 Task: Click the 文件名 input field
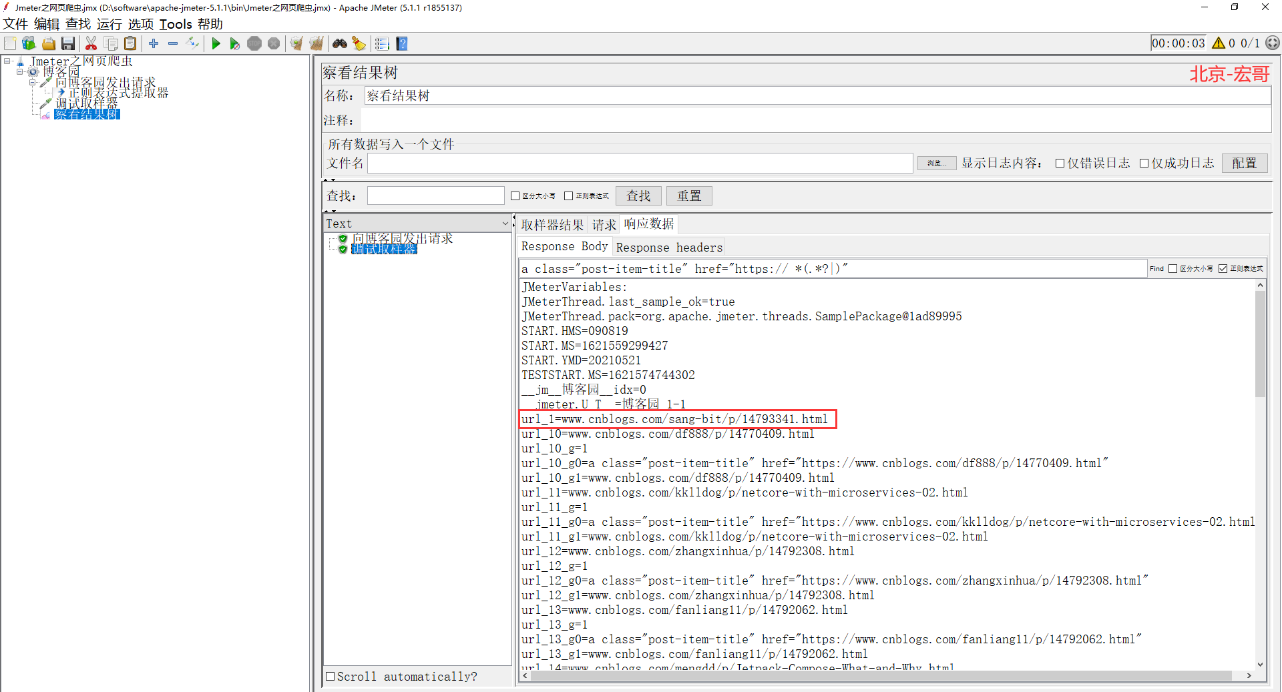click(640, 163)
